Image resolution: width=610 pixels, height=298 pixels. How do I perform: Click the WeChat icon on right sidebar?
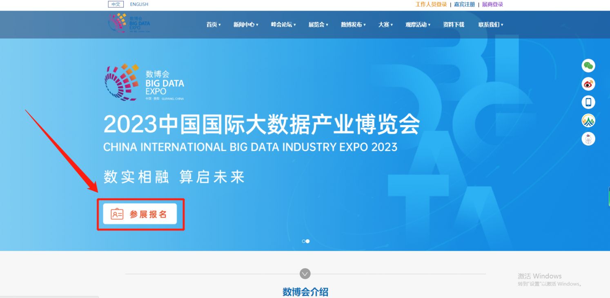pyautogui.click(x=588, y=66)
